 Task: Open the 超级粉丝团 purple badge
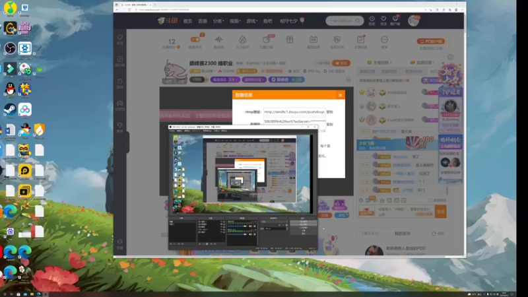click(x=254, y=80)
